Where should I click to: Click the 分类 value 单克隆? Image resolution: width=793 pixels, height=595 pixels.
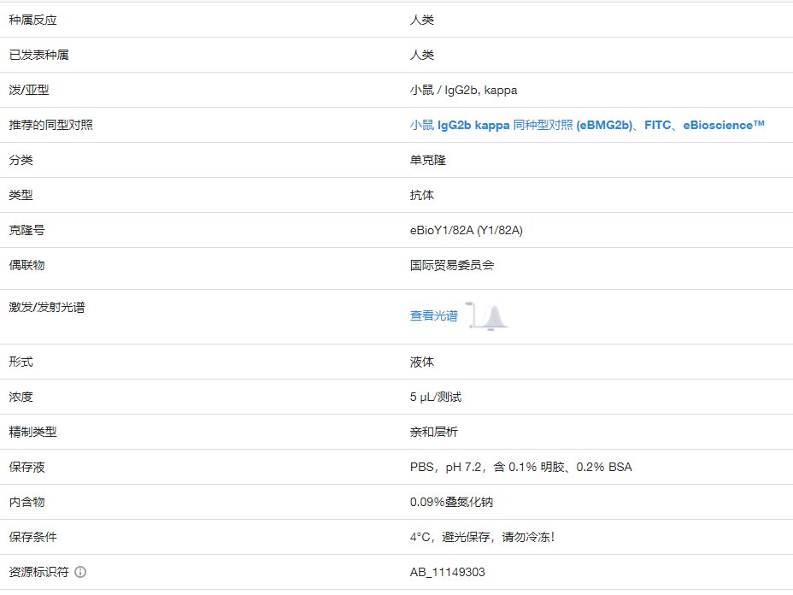click(x=429, y=160)
